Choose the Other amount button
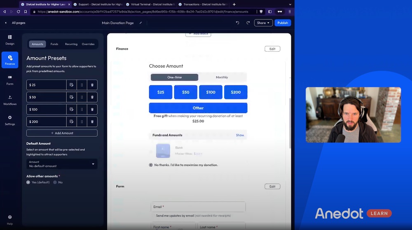This screenshot has width=412, height=230. 198,108
